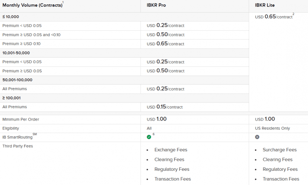Click "Clearing Fees" in the IBKR Lite list
The image size is (308, 185).
(278, 160)
